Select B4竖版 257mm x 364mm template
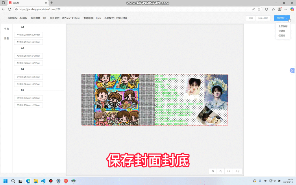 point(29,77)
